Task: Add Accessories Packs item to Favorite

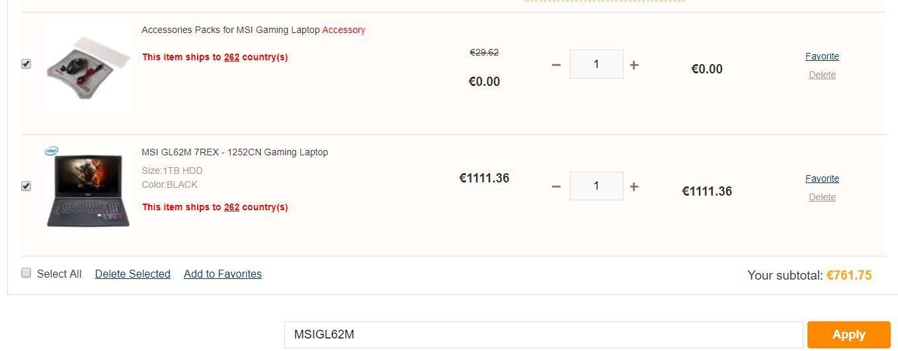Action: pyautogui.click(x=822, y=56)
